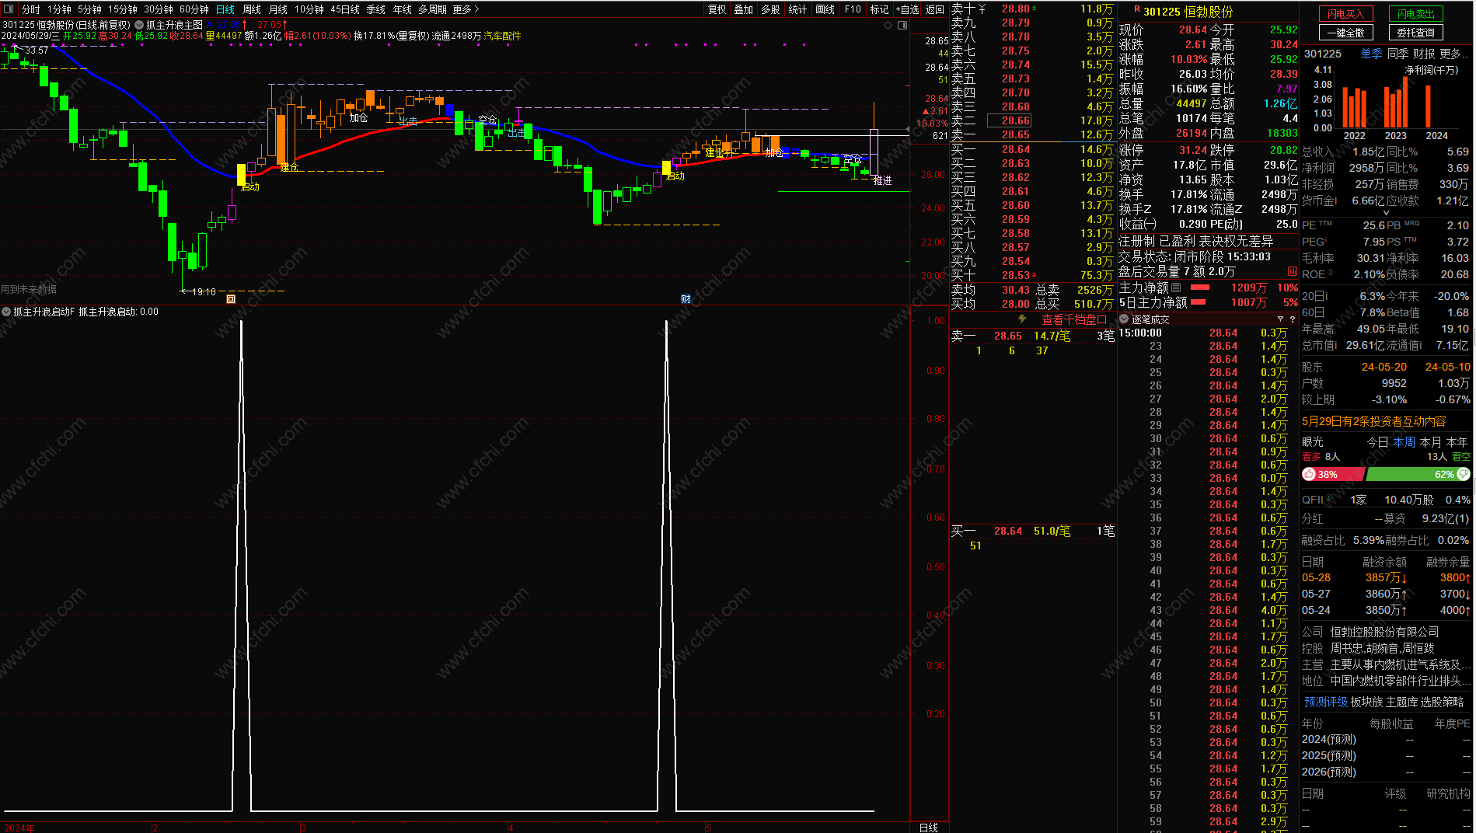Select 本年 in 眼光 poll
Viewport: 1476px width, 833px height.
coord(1457,441)
